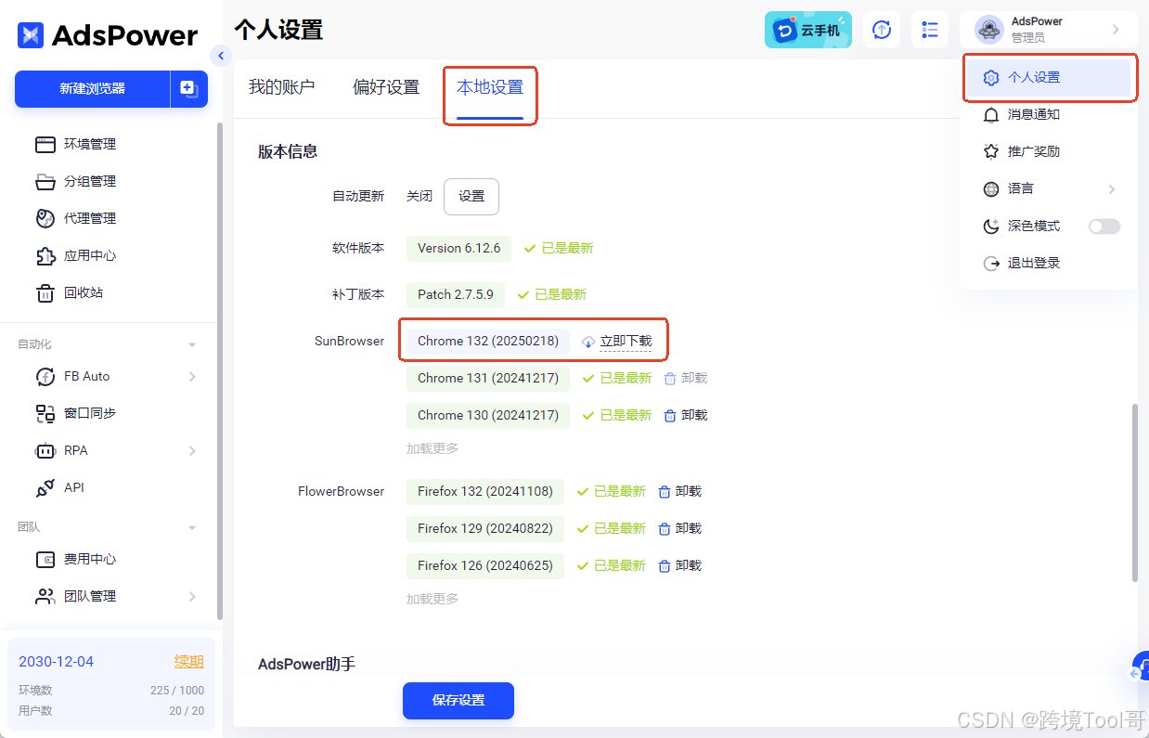Collapse the sidebar with arrow button
This screenshot has height=738, width=1149.
220,56
